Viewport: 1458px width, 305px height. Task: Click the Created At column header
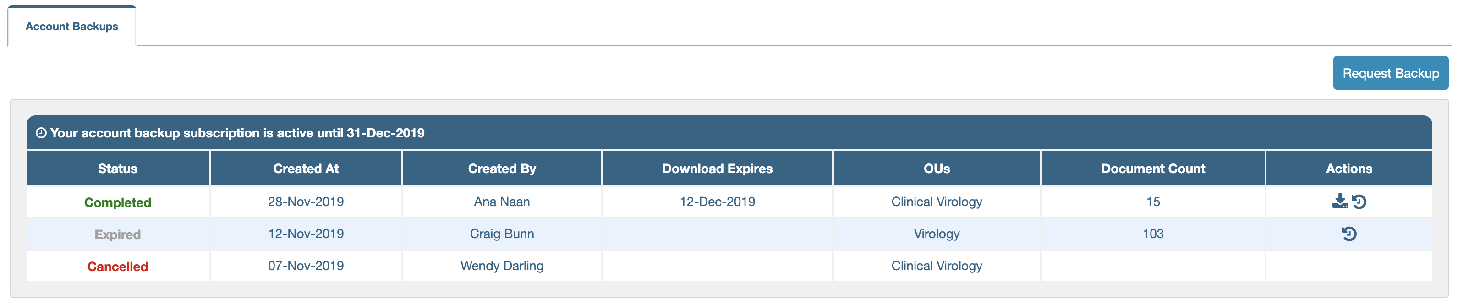tap(306, 169)
